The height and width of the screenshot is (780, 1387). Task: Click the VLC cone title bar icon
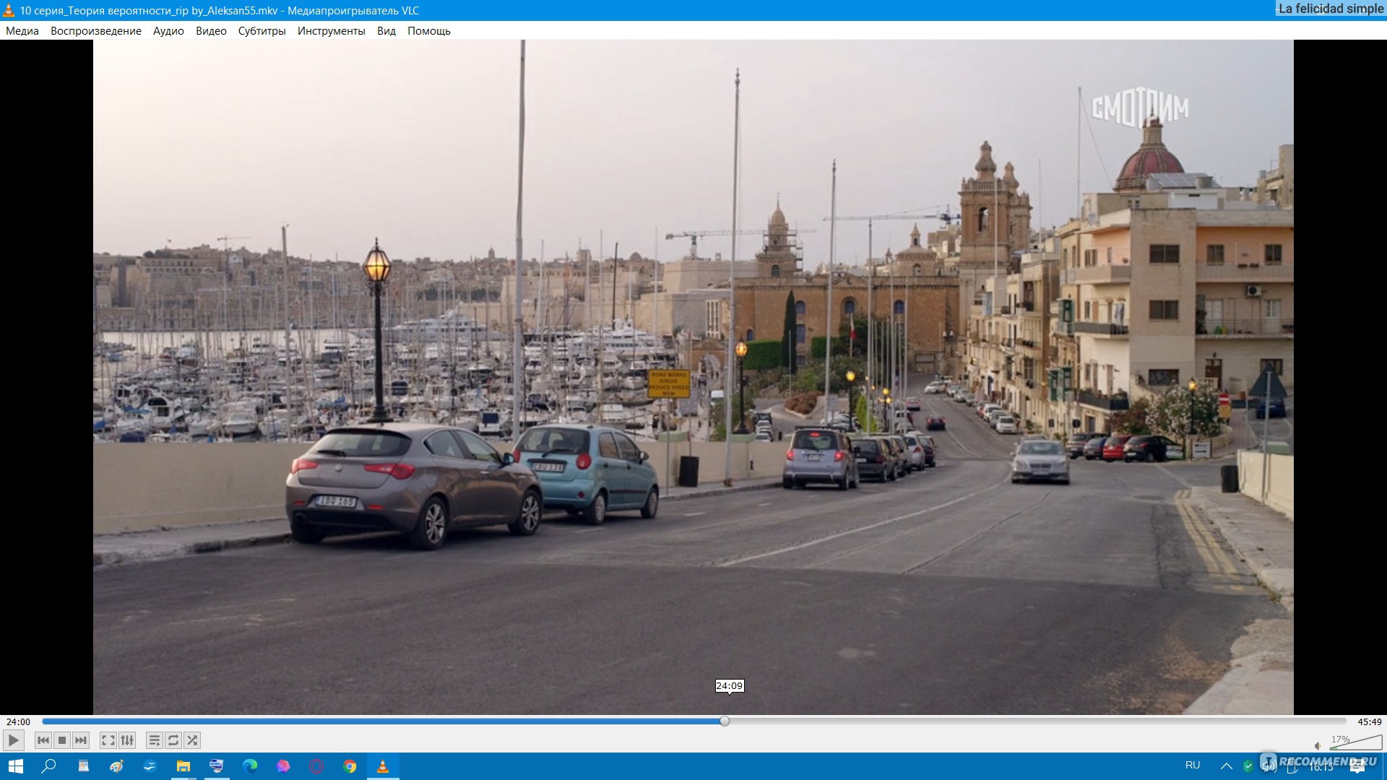click(x=9, y=10)
